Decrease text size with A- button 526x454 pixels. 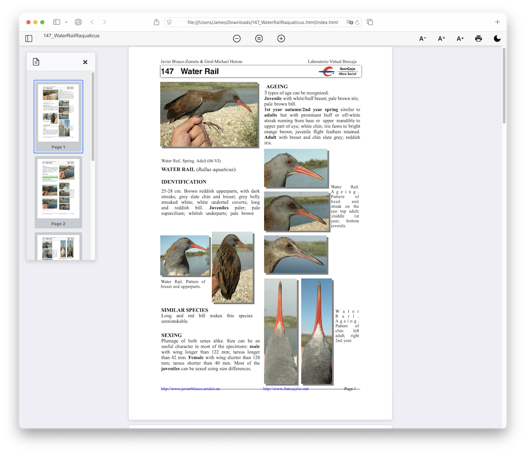423,39
